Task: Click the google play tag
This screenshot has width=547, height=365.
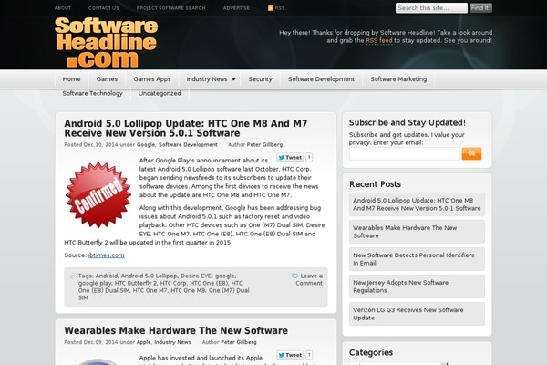Action: pos(95,283)
